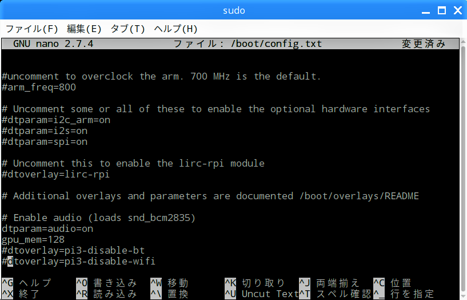The height and width of the screenshot is (300, 467).
Task: Open the タブ(T) menu
Action: click(128, 29)
